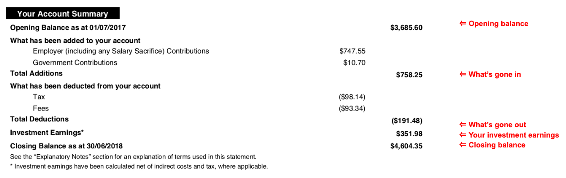Viewport: 566px width, 178px height.
Task: Select the Investment Earnings amount $351.98
Action: (x=409, y=134)
